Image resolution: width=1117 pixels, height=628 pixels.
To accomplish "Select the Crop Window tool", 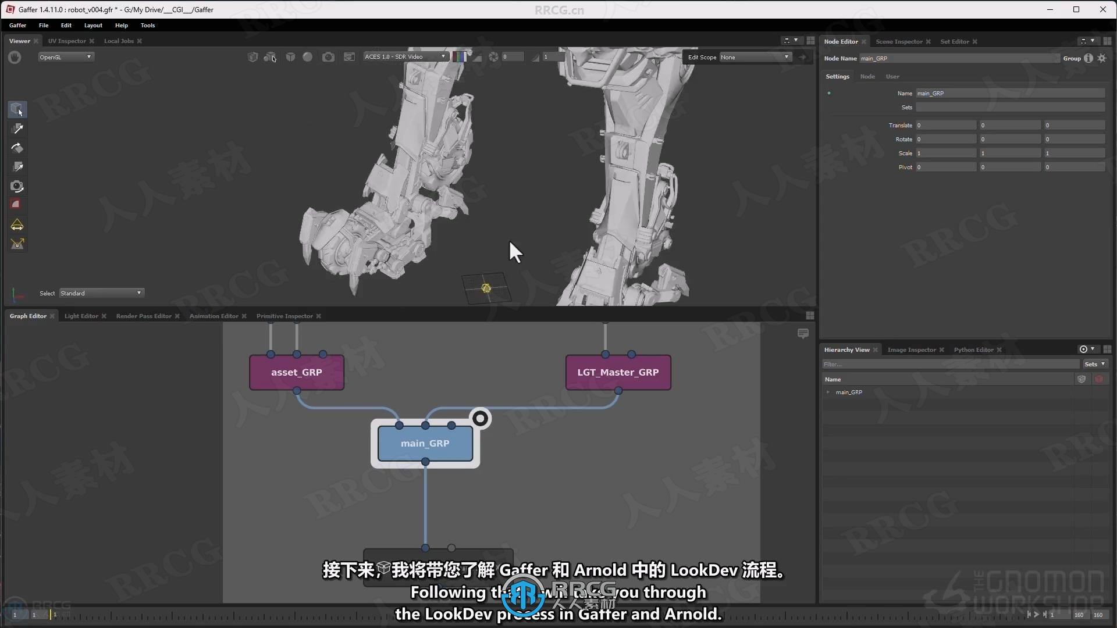I will [16, 204].
